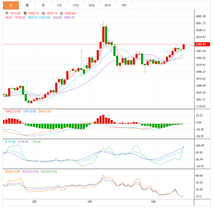Screen dimensions: 213x209
Task: Click the MA20: 1945.47 indicator text
Action: click(x=64, y=17)
